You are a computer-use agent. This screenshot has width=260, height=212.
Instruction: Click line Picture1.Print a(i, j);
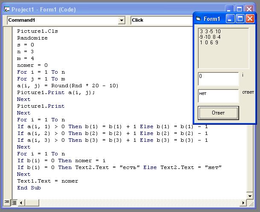pyautogui.click(x=56, y=92)
